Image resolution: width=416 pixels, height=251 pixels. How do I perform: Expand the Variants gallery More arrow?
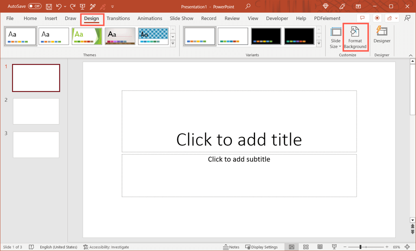(319, 43)
